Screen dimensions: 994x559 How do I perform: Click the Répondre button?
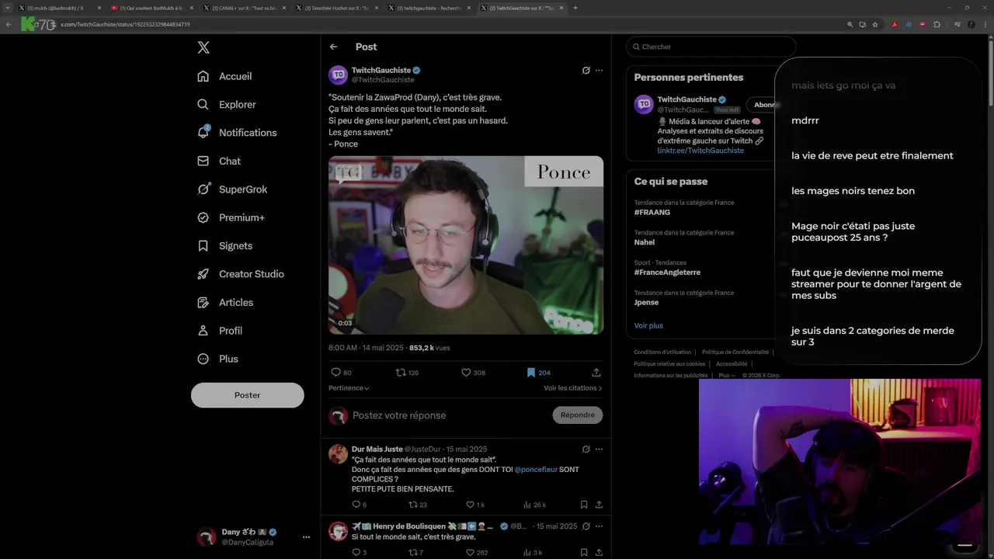click(578, 415)
